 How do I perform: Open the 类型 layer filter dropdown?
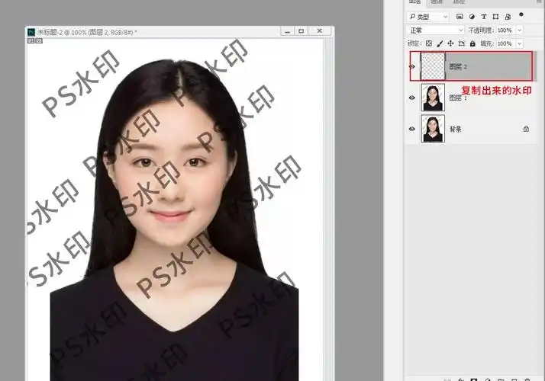tap(429, 16)
